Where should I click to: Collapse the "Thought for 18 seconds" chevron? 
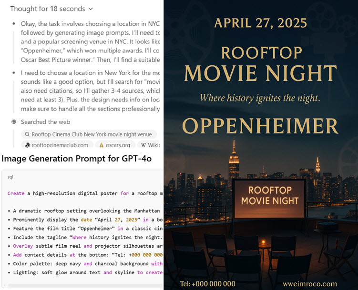tap(91, 9)
